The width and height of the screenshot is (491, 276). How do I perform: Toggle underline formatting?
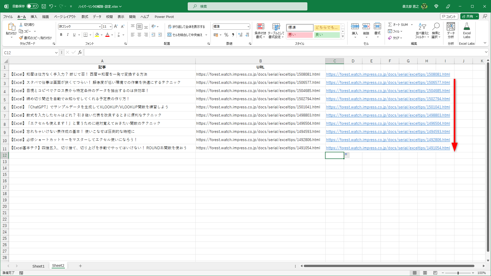click(x=74, y=34)
